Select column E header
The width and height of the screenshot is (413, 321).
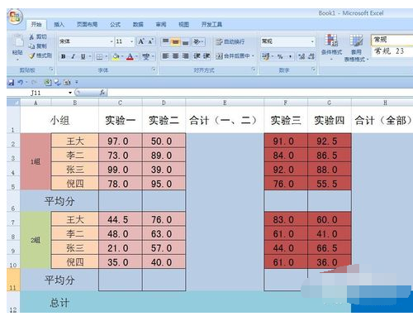click(x=225, y=103)
